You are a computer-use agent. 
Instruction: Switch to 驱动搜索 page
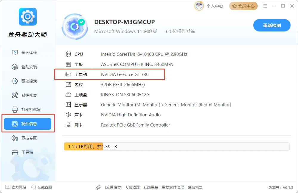pos(27,81)
